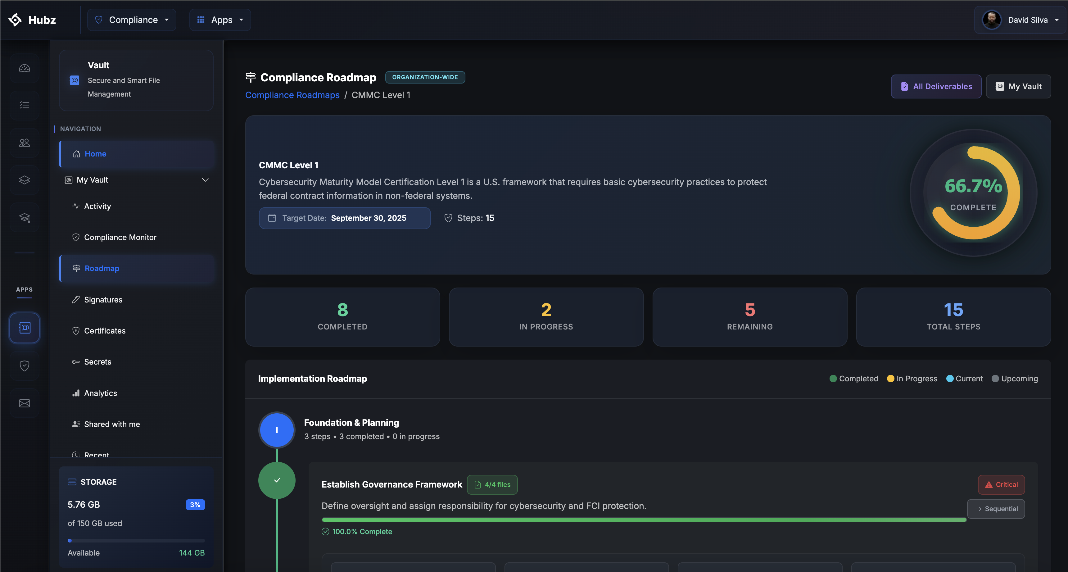This screenshot has height=572, width=1068.
Task: Click the All Deliverables button
Action: [936, 86]
